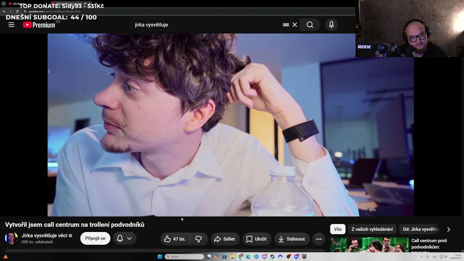Open Steam from the taskbar
Image resolution: width=464 pixels, height=261 pixels.
click(x=272, y=257)
